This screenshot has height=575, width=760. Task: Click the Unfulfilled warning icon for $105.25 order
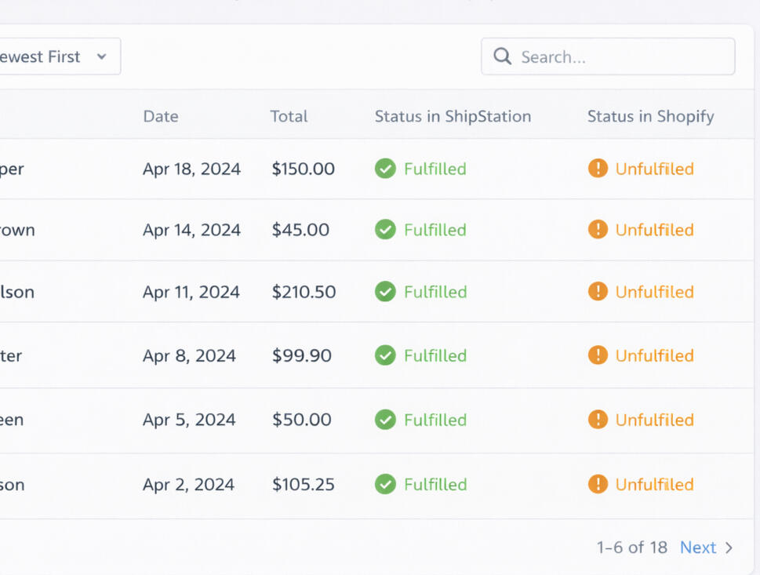coord(598,484)
